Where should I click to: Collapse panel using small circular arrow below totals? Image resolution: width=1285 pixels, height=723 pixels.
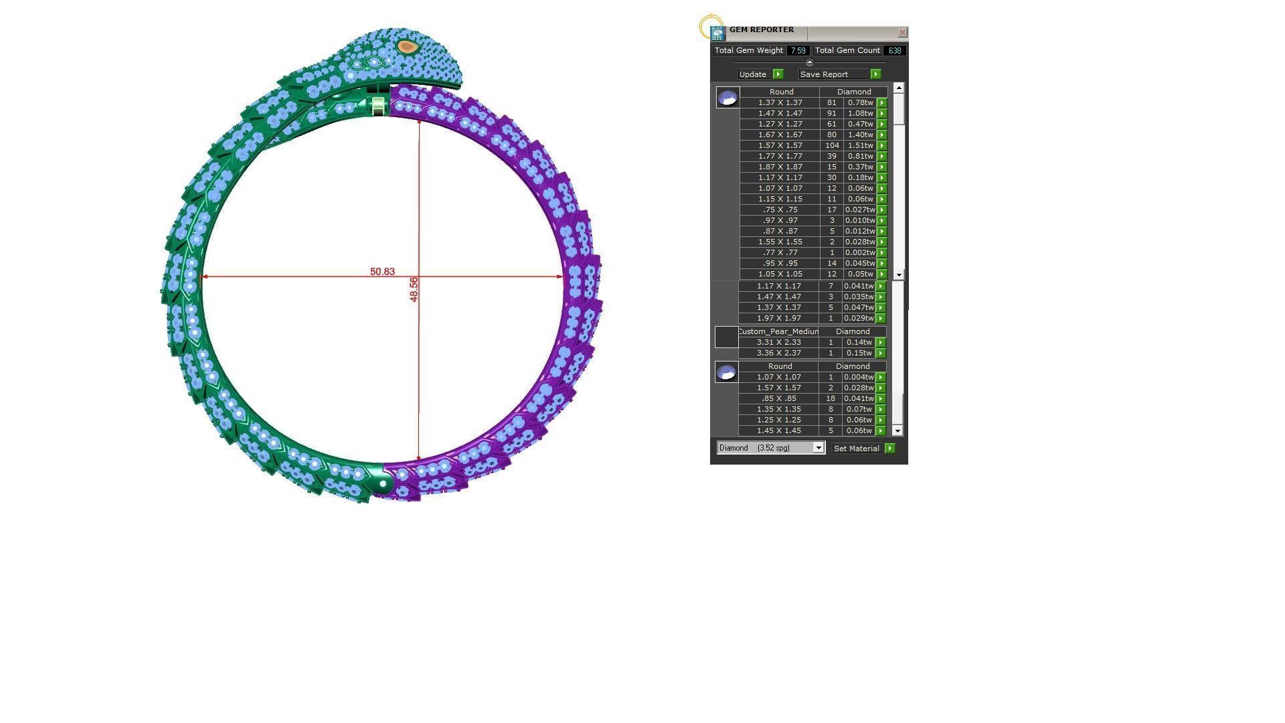tap(809, 62)
